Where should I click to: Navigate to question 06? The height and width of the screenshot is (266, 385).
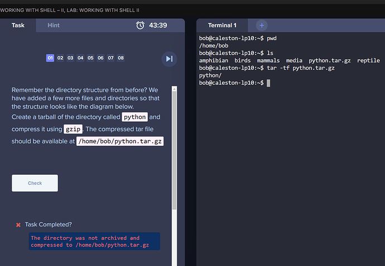coord(100,58)
